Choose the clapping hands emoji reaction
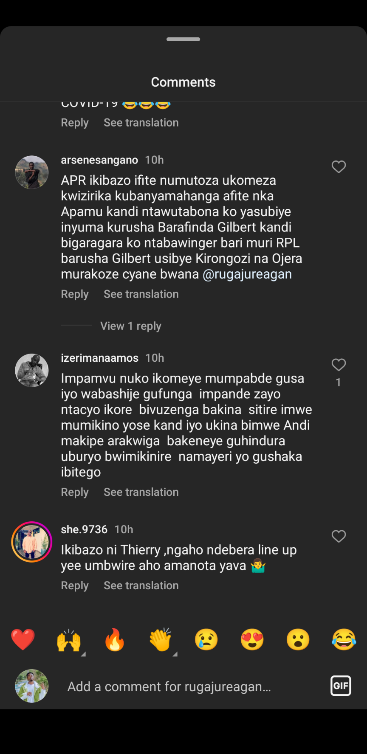The image size is (367, 754). pos(161,639)
